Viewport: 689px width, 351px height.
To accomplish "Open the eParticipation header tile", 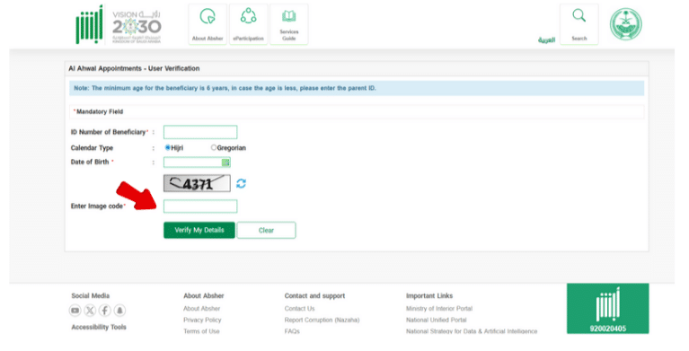I will point(248,24).
